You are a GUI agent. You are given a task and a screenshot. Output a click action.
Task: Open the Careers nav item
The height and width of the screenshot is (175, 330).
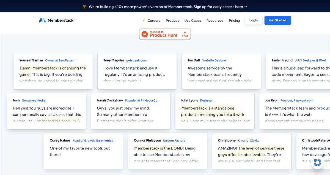click(154, 21)
